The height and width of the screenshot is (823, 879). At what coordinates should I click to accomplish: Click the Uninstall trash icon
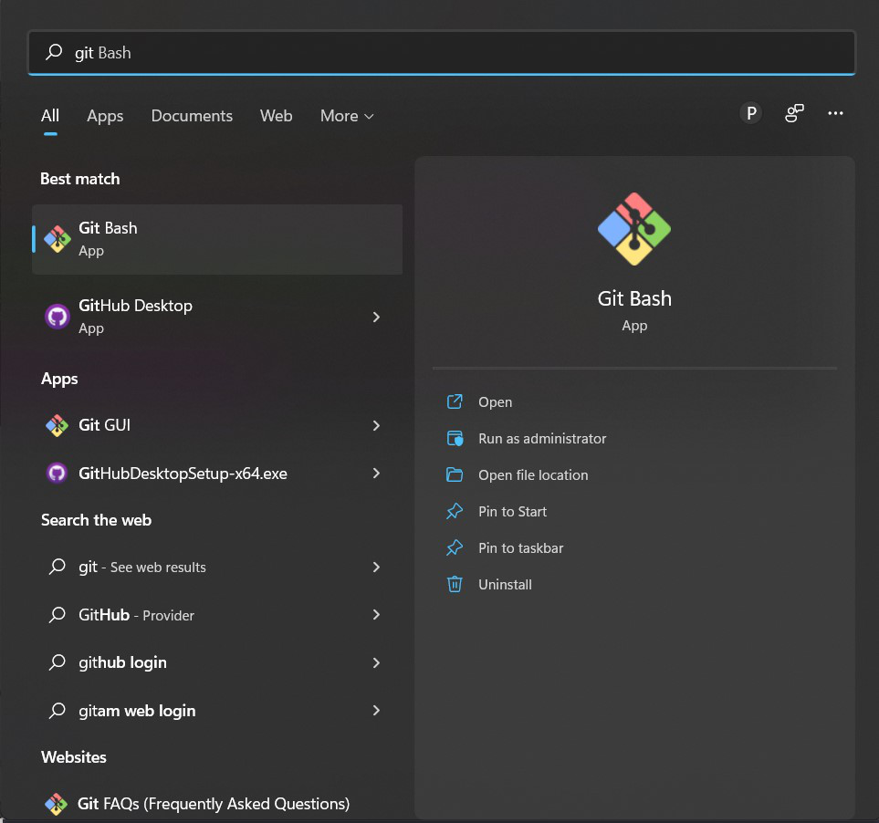point(455,584)
